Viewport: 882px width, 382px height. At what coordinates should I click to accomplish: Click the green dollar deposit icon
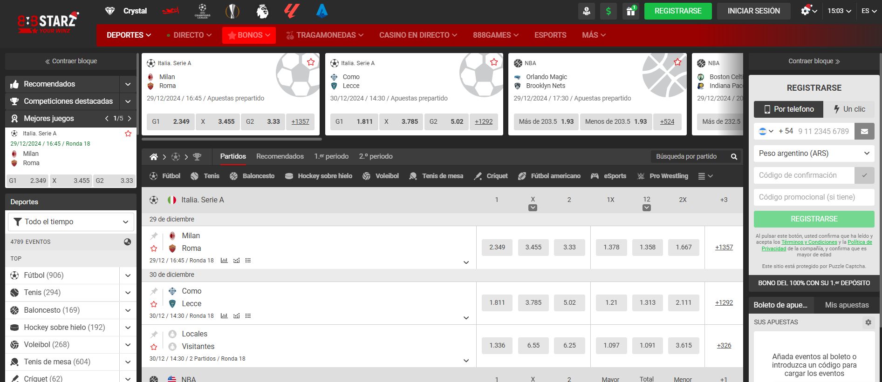coord(608,11)
